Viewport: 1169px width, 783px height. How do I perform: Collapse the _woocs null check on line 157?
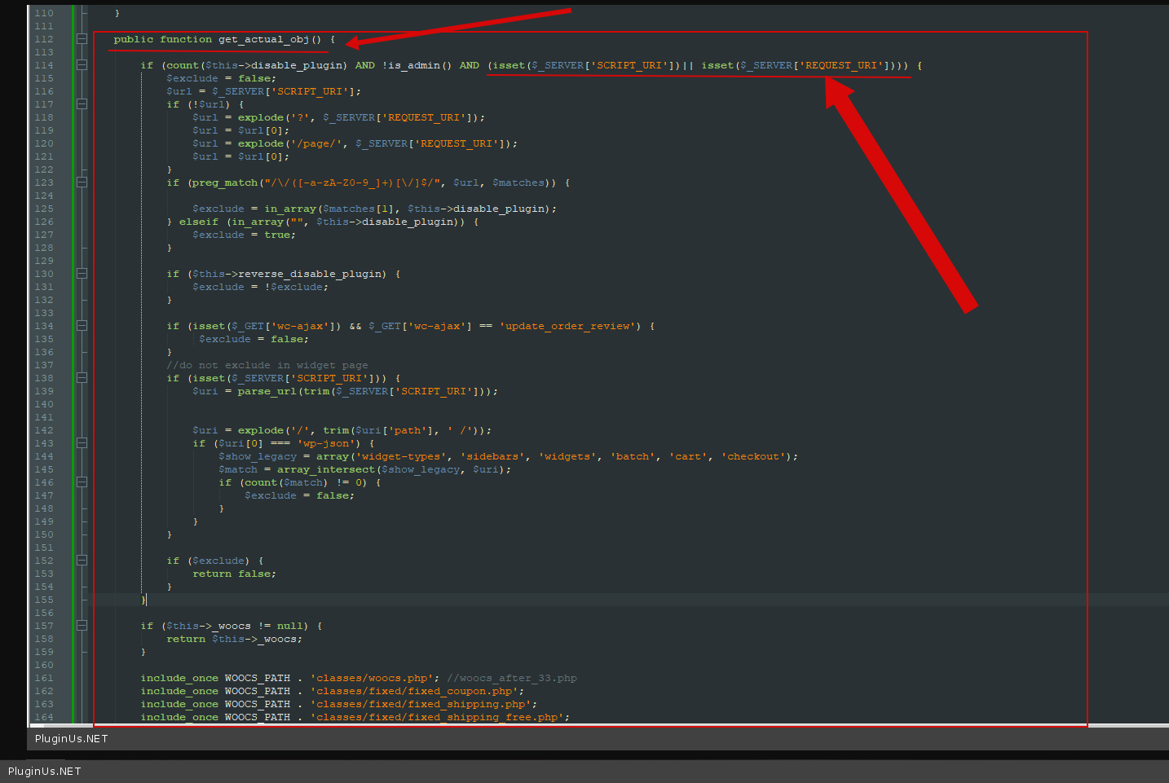point(82,626)
